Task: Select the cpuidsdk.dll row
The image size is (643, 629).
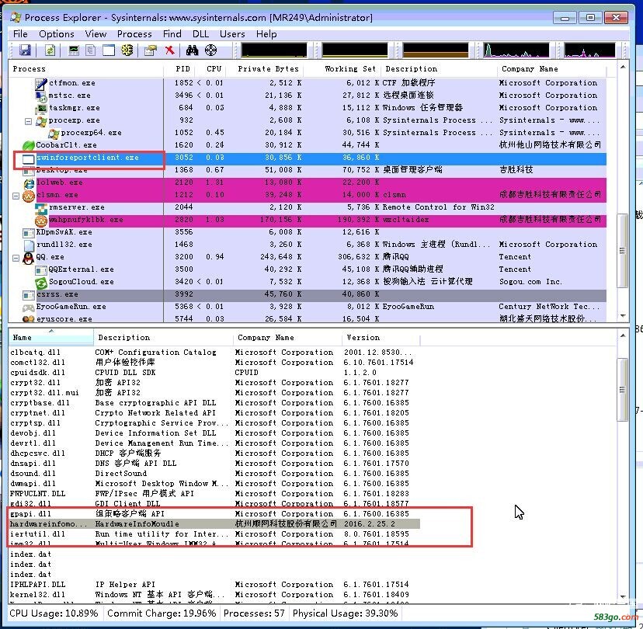Action: click(214, 373)
